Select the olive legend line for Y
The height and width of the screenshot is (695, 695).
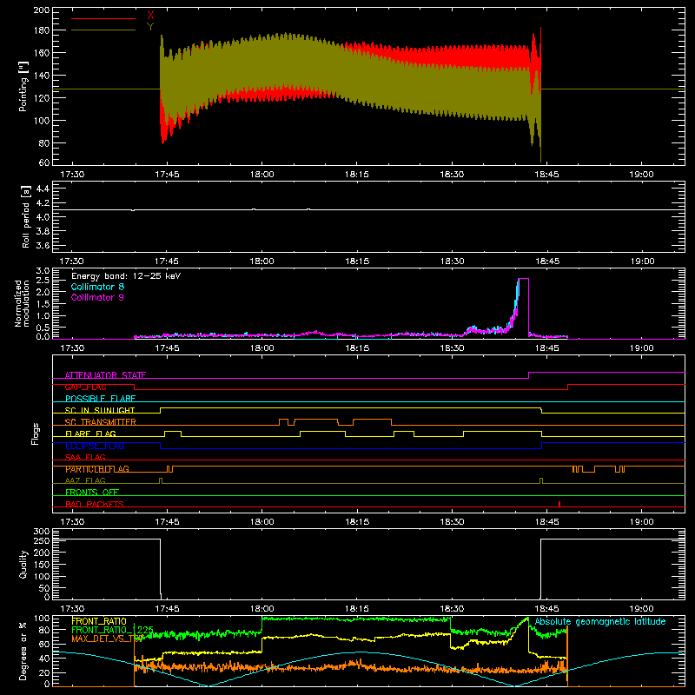(103, 30)
